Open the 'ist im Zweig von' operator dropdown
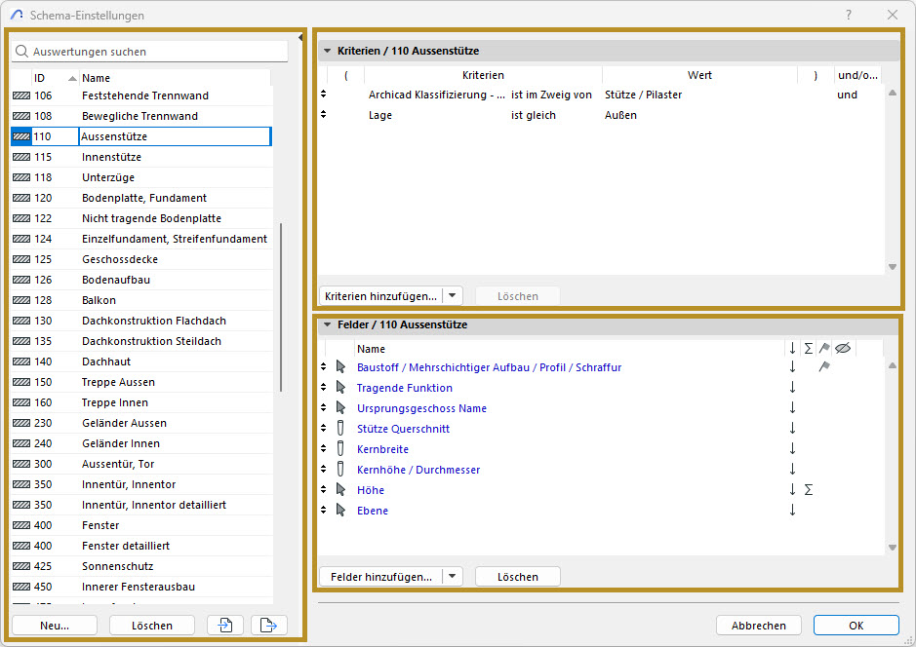This screenshot has width=916, height=647. coord(551,95)
